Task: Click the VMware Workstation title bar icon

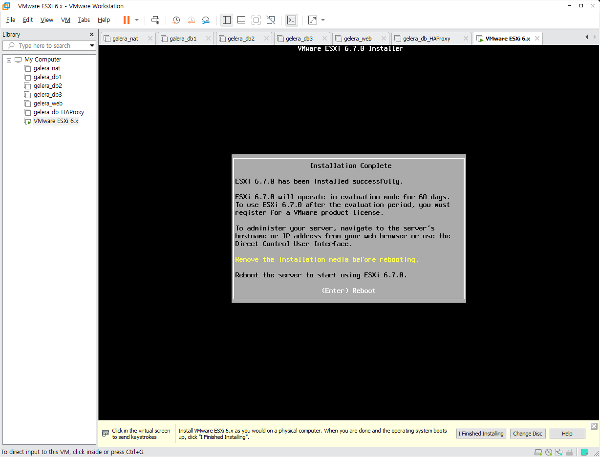Action: click(7, 6)
